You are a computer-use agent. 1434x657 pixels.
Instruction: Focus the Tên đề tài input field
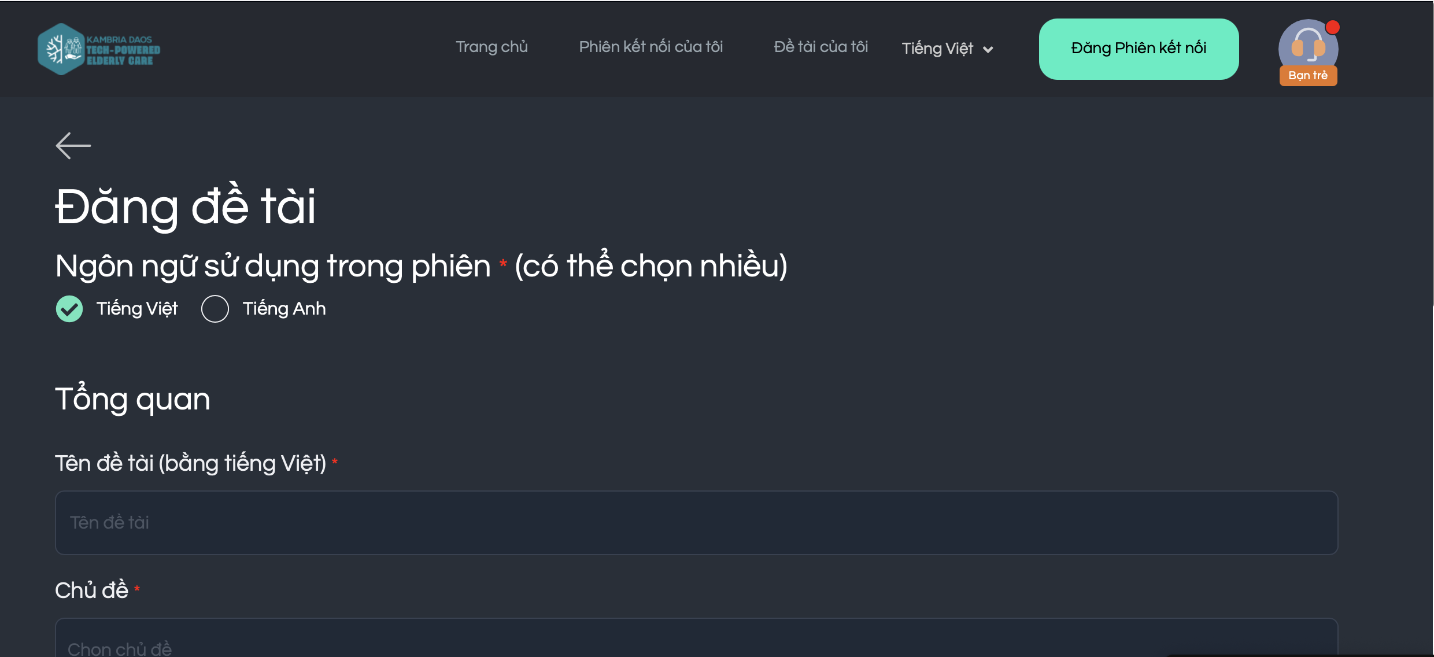(x=696, y=523)
